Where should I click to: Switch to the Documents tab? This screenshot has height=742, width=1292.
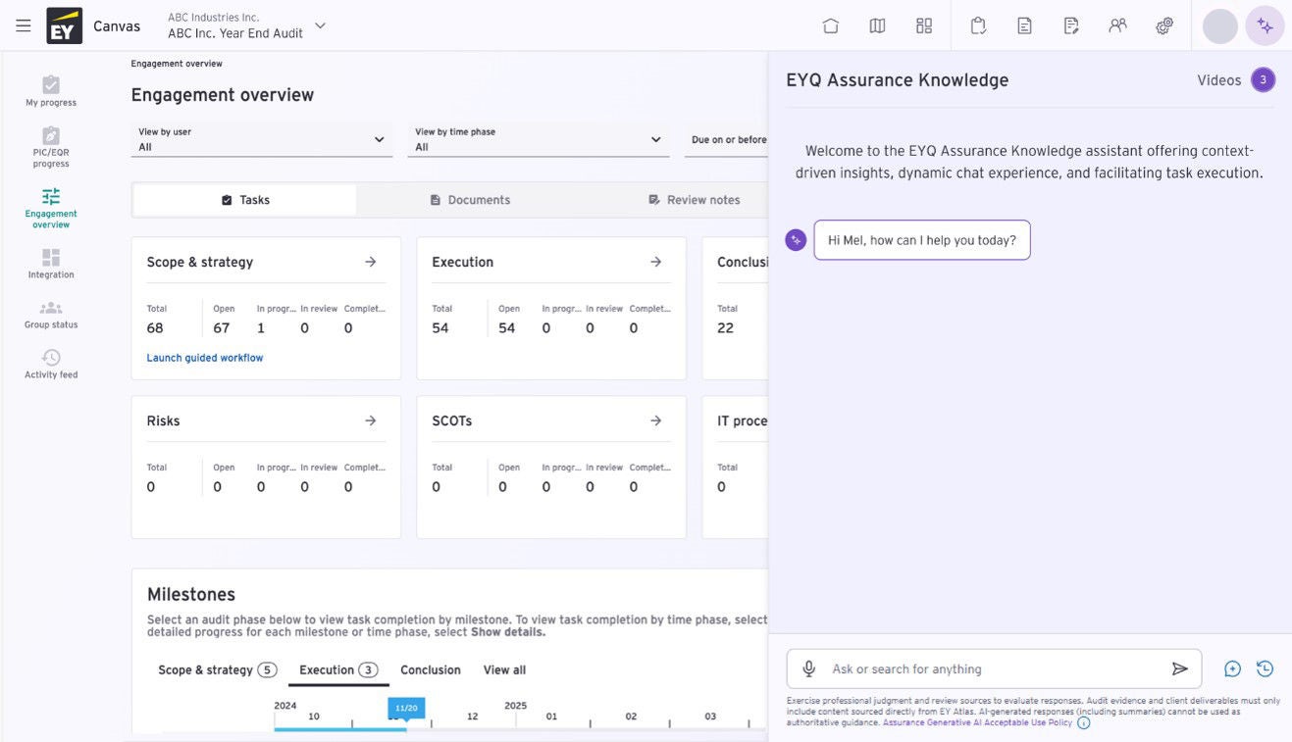[x=470, y=200]
